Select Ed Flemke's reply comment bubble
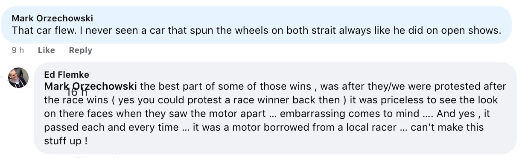Screen dimensions: 525x158 275,108
